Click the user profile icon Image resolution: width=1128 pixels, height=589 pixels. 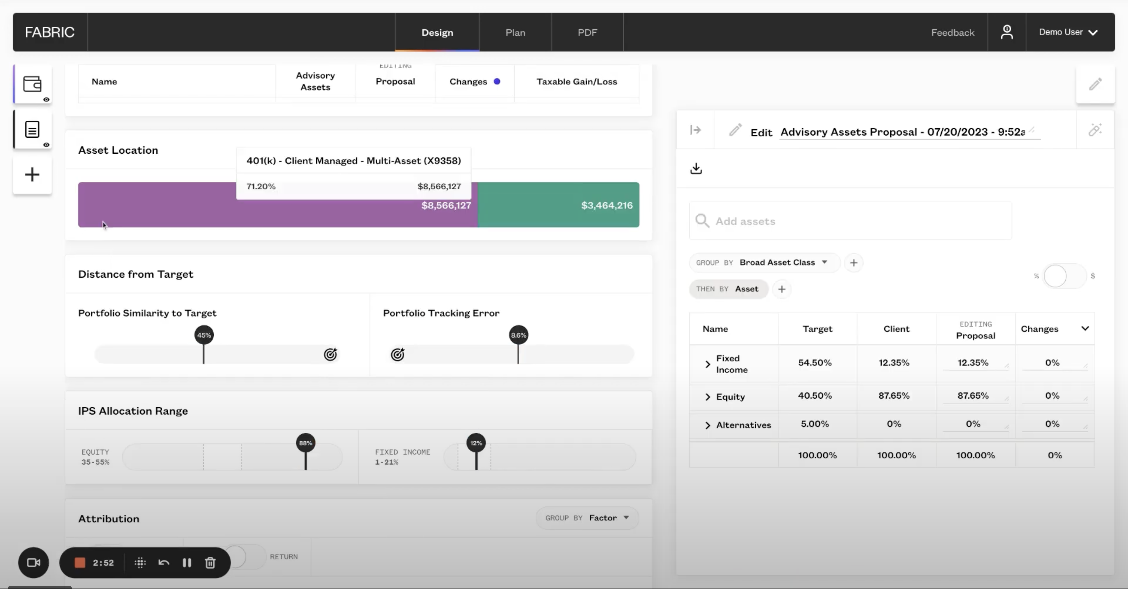[x=1006, y=32]
